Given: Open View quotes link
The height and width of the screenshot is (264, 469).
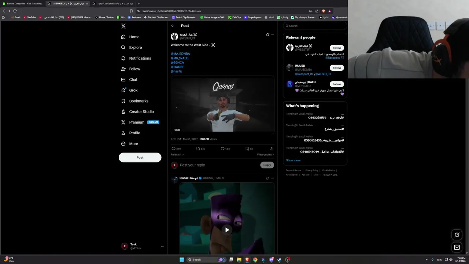Looking at the screenshot, I should point(265,154).
